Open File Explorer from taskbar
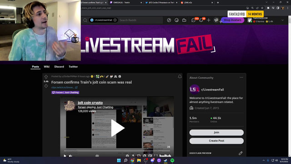Viewport: 291px width, 164px height. point(139,160)
